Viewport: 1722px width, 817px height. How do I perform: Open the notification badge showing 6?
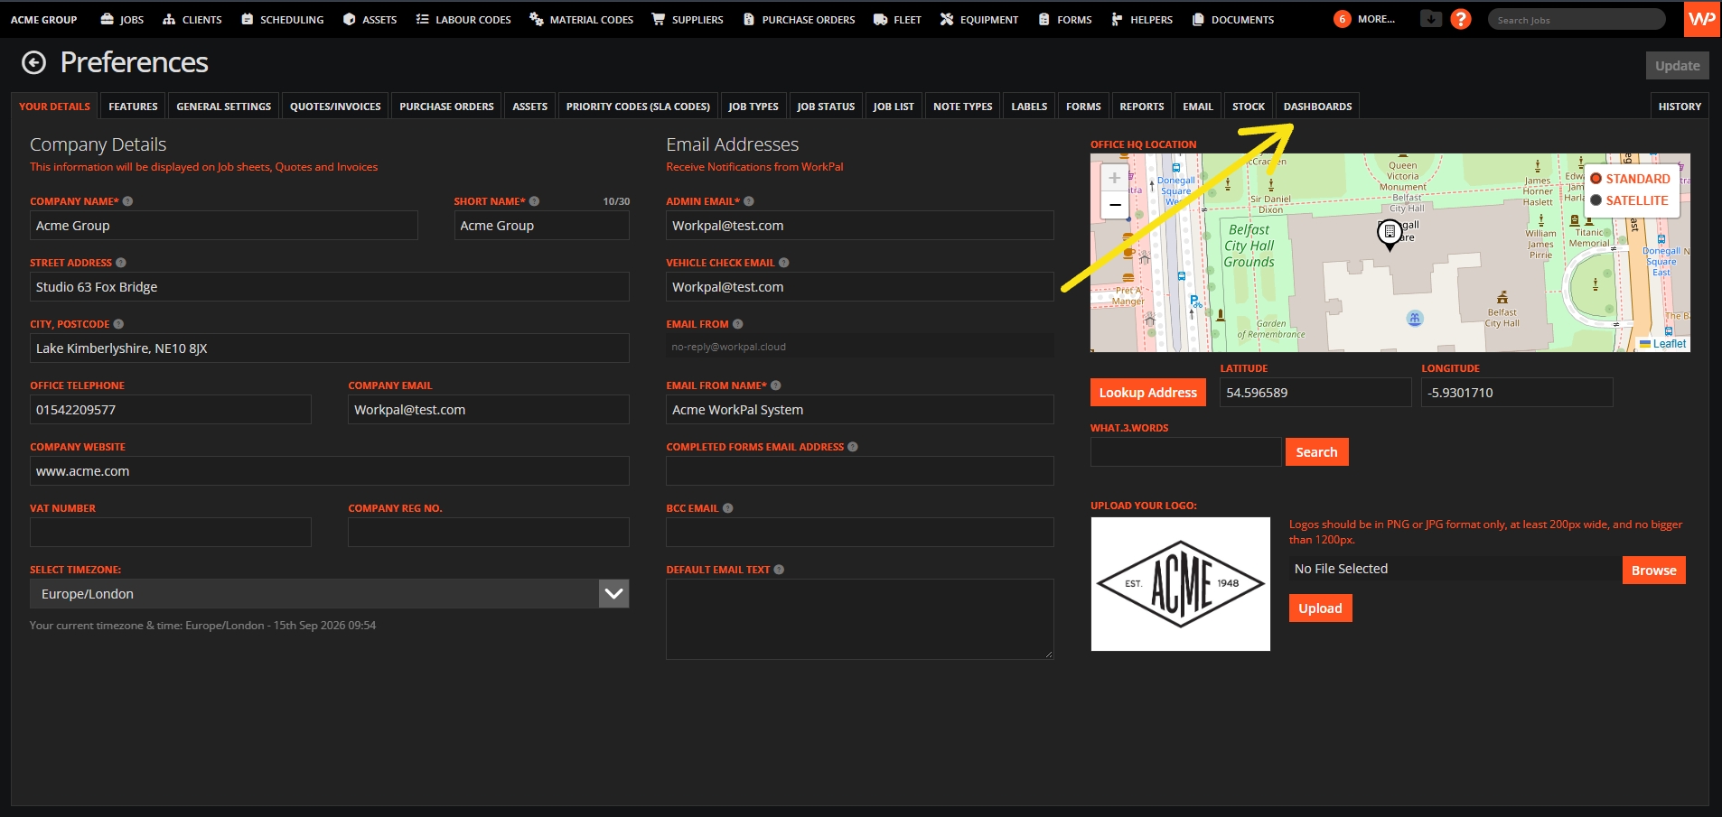1342,19
